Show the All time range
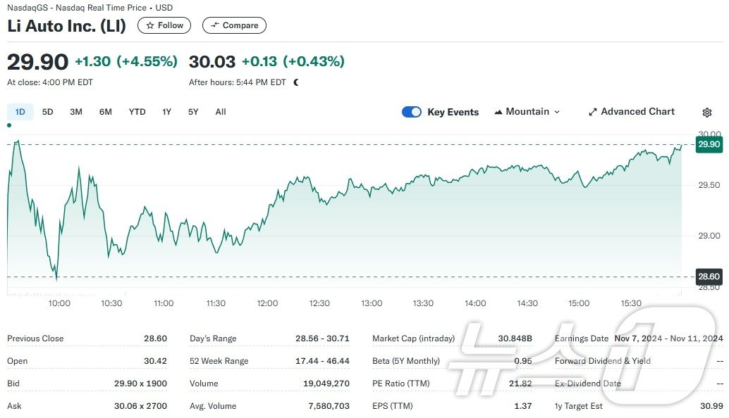This screenshot has height=418, width=729. tap(221, 112)
